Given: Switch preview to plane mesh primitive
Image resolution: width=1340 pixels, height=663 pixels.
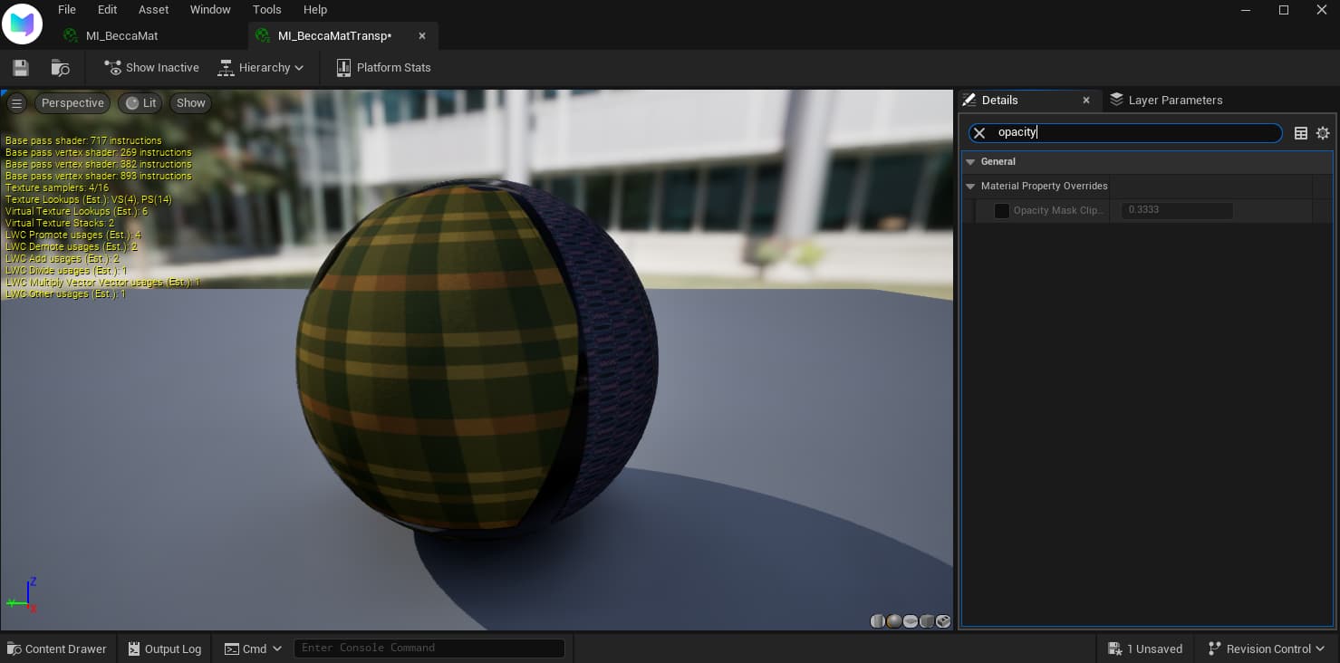Looking at the screenshot, I should pyautogui.click(x=911, y=621).
